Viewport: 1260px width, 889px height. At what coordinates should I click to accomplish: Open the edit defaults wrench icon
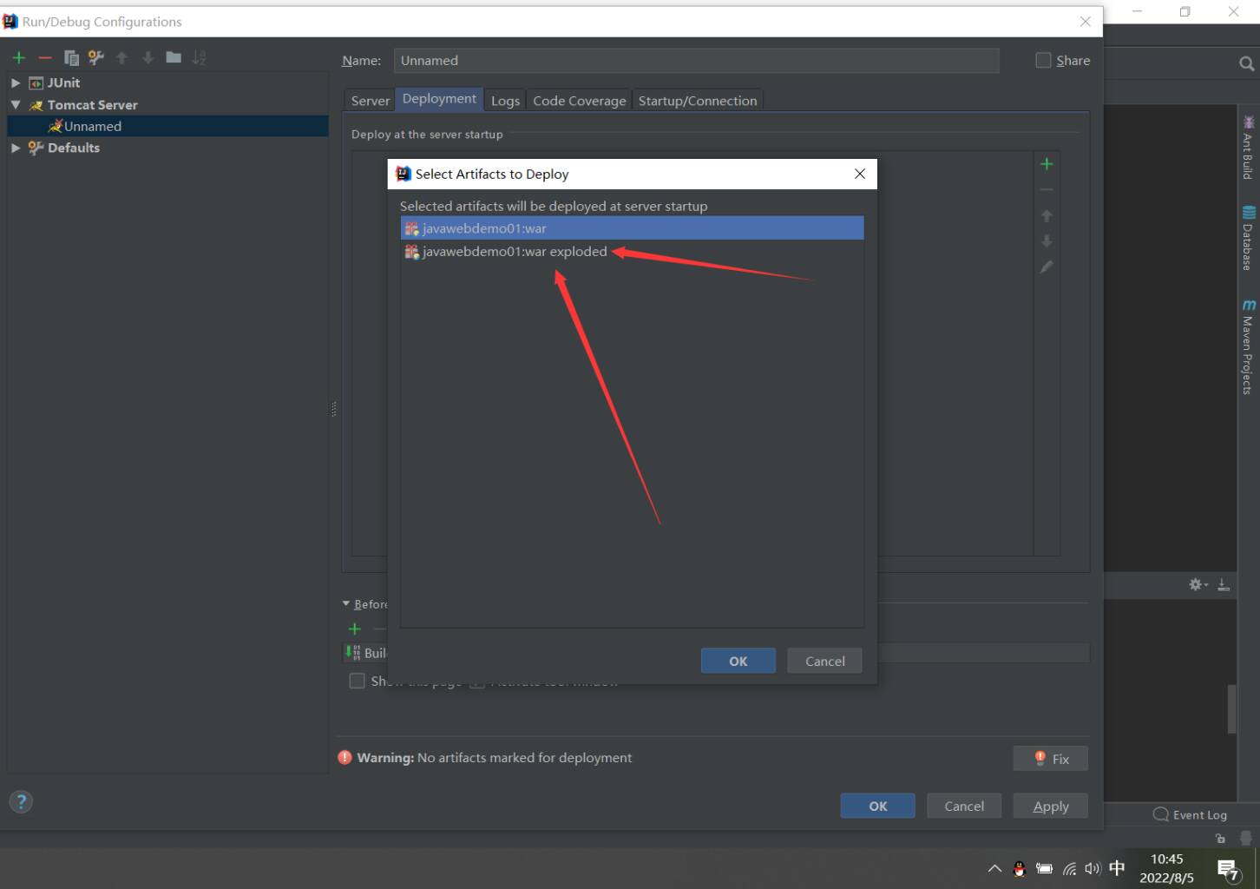(96, 58)
